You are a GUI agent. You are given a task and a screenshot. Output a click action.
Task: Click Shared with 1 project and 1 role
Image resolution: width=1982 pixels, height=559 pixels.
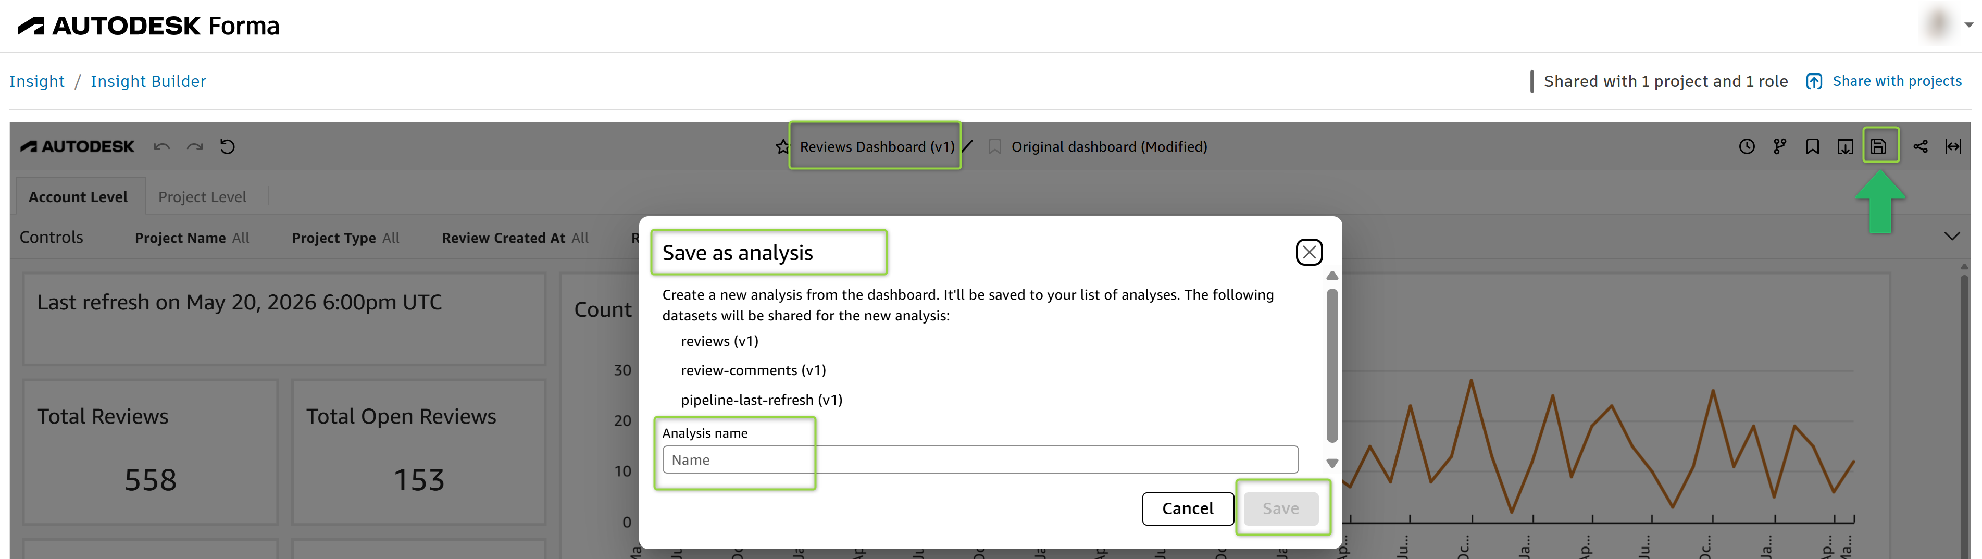[1666, 82]
